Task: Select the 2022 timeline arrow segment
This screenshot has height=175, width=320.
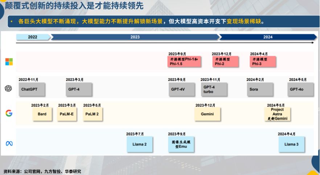Action: 33,37
